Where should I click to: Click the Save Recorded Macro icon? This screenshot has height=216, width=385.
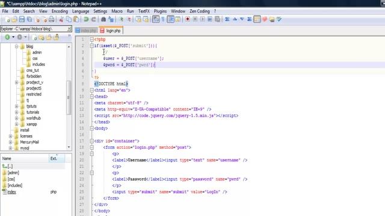click(x=218, y=19)
